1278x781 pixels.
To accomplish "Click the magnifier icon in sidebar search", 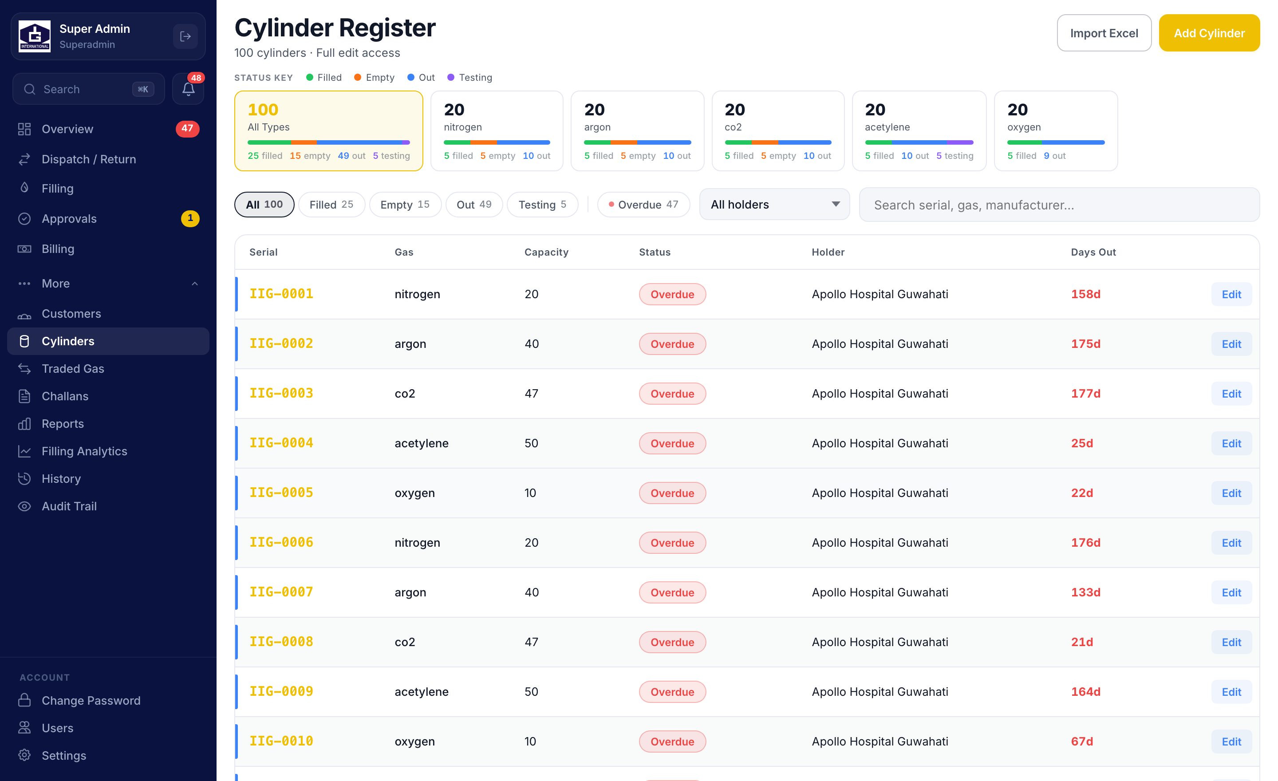I will [30, 89].
